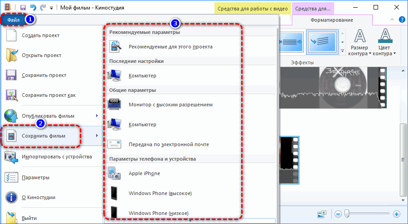
Task: Select the Apple iPhone save preset
Action: click(x=144, y=173)
